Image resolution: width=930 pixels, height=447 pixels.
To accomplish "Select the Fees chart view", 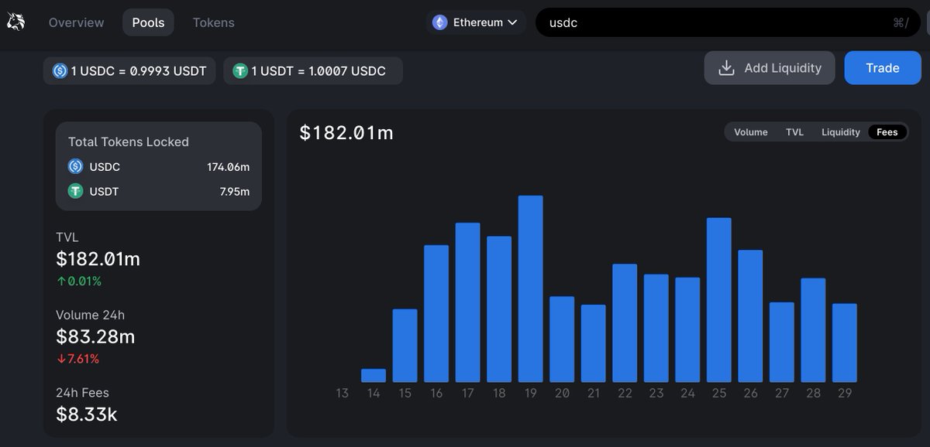I will click(x=887, y=132).
